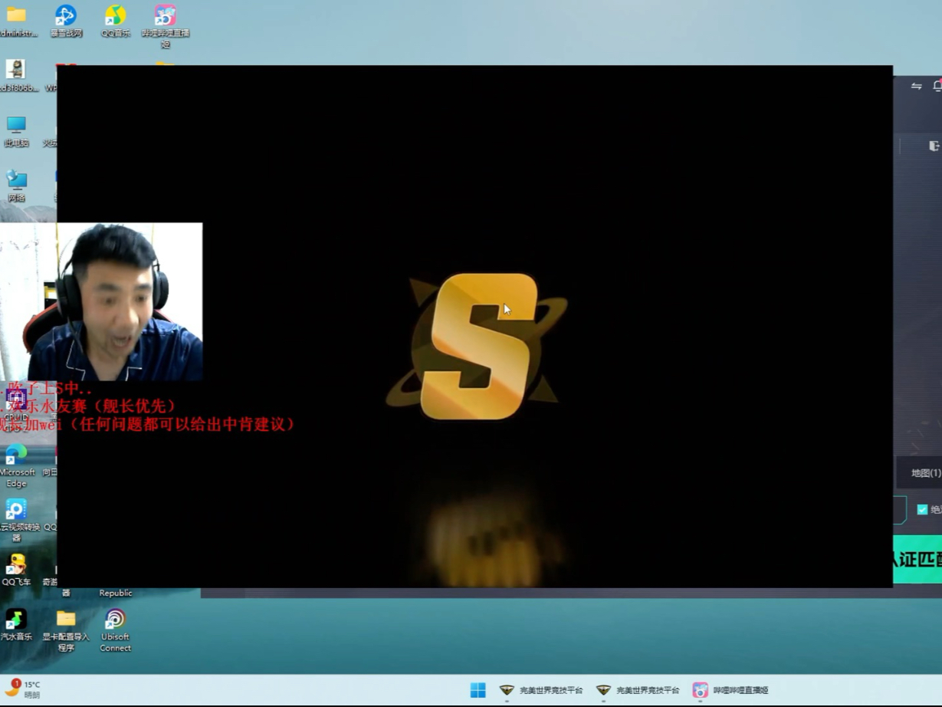This screenshot has width=942, height=707.
Task: Open 哔哩哔哩直播姬 from the taskbar
Action: [730, 690]
